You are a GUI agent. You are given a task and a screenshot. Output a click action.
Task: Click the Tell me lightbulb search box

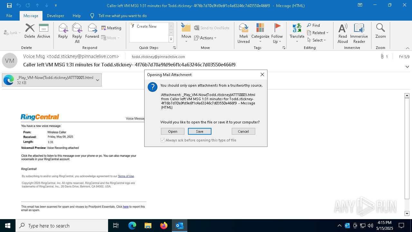[x=118, y=16]
